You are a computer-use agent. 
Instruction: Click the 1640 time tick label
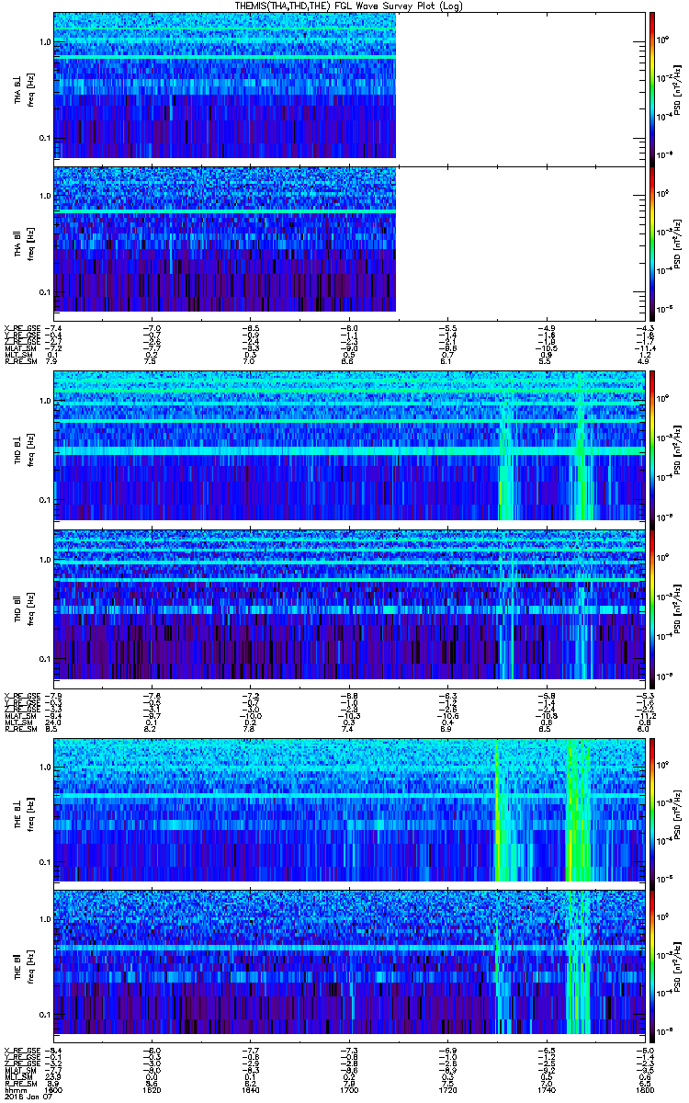tap(251, 1089)
